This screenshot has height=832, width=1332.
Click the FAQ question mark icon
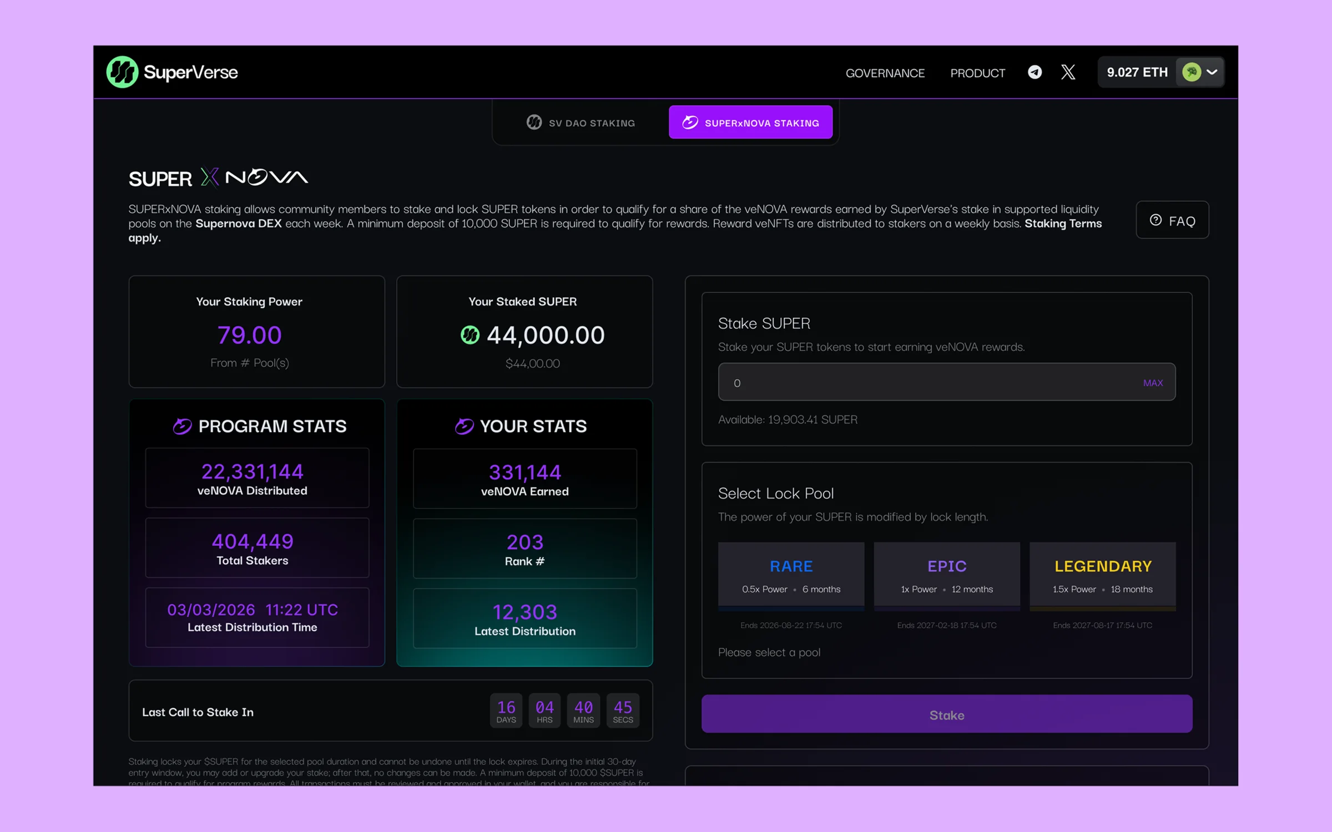click(1156, 220)
